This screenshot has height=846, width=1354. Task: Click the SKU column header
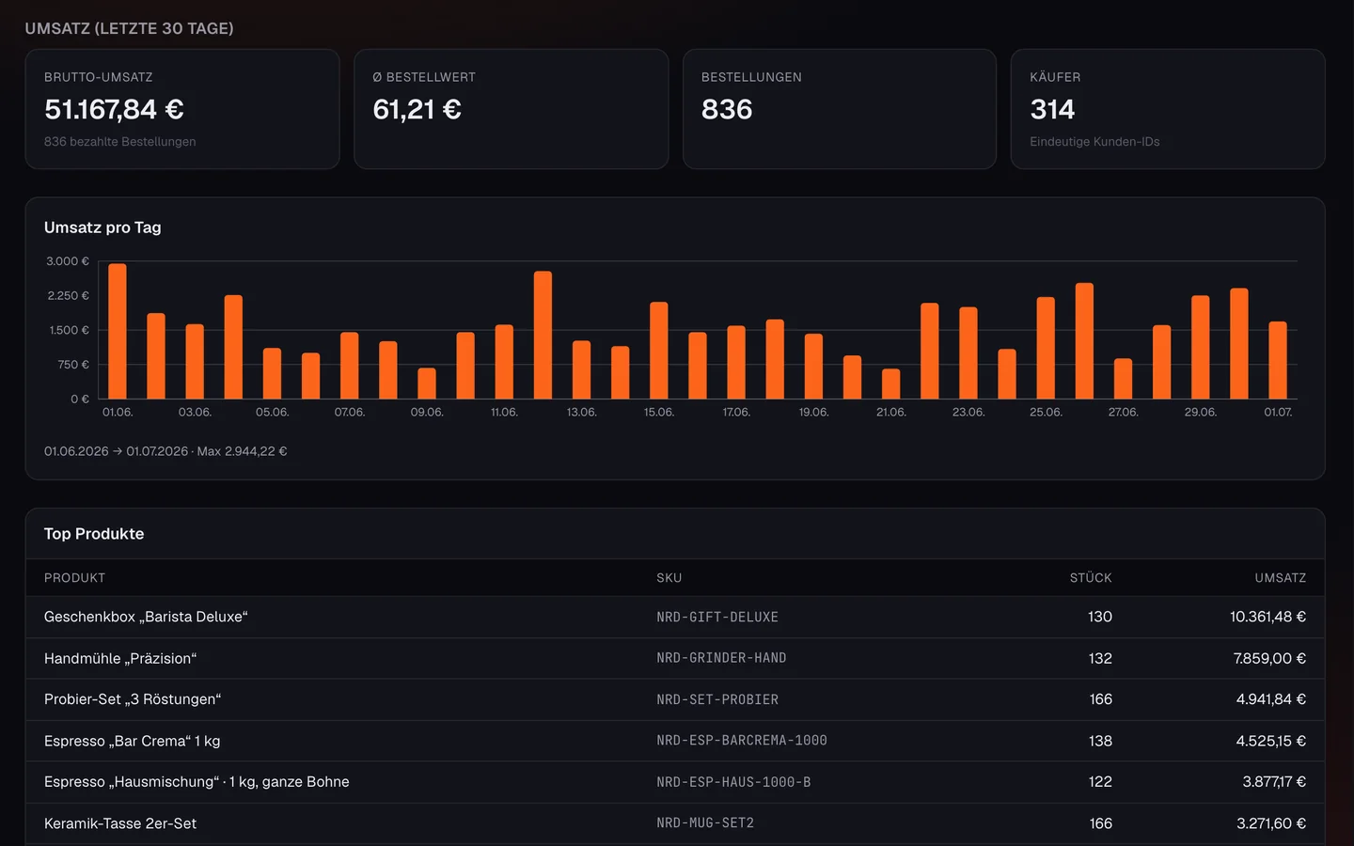point(669,578)
